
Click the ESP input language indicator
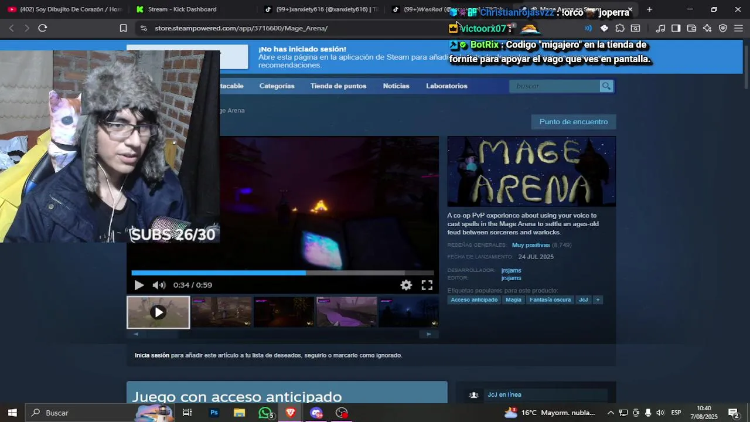(676, 413)
